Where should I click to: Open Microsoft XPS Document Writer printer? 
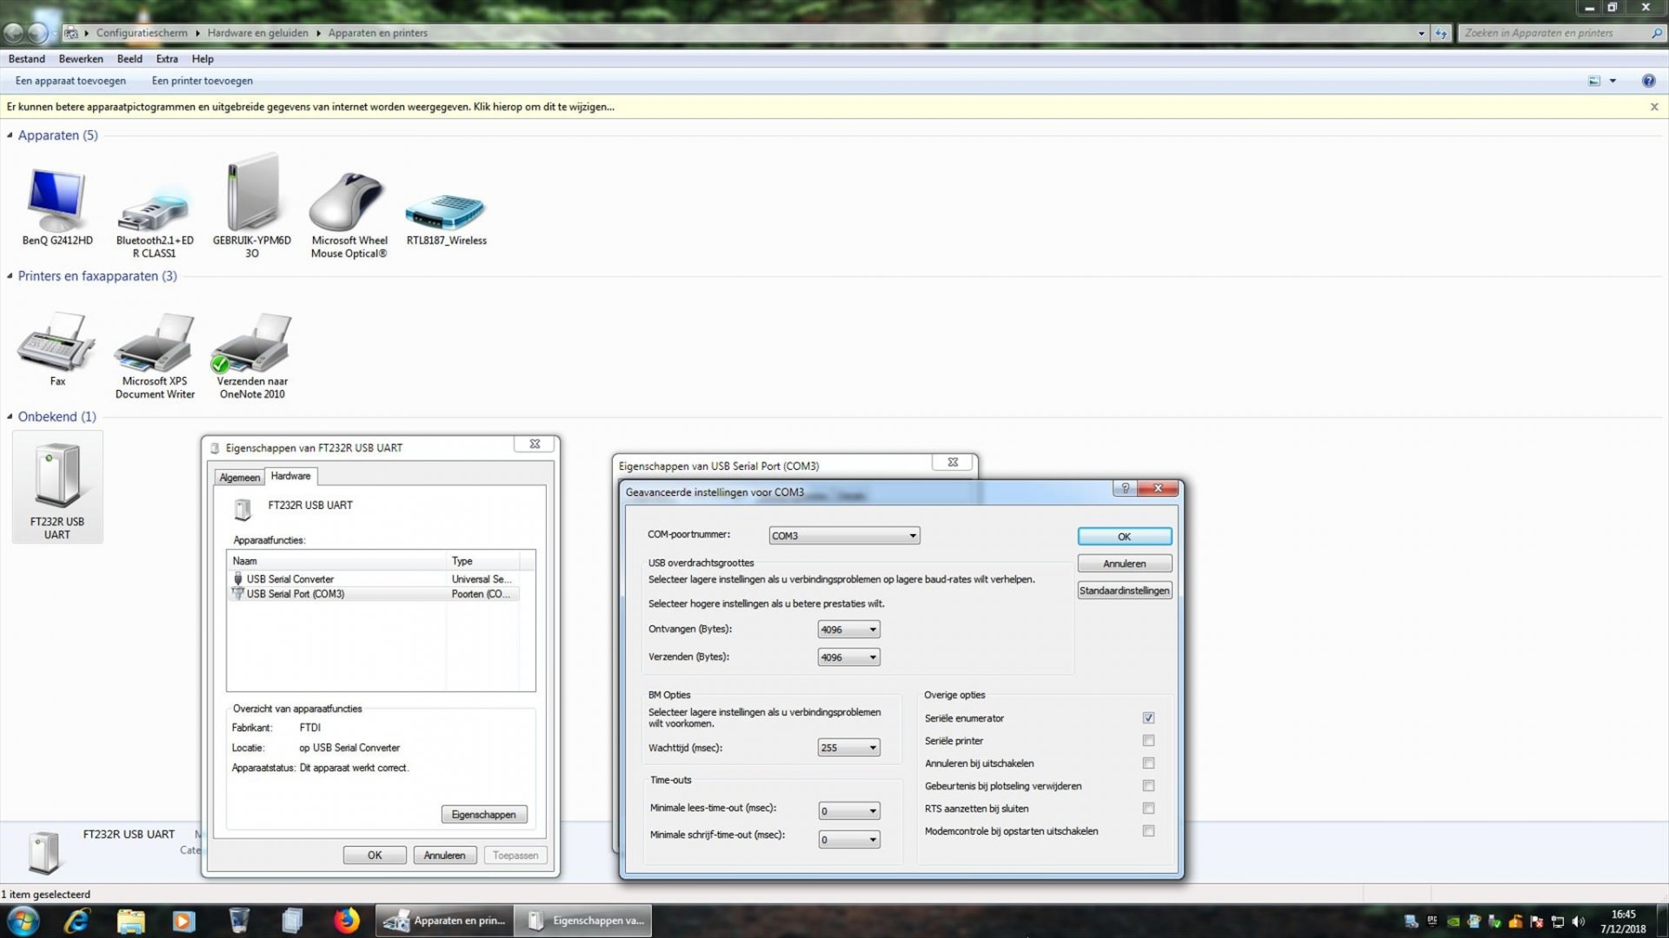[x=155, y=343]
